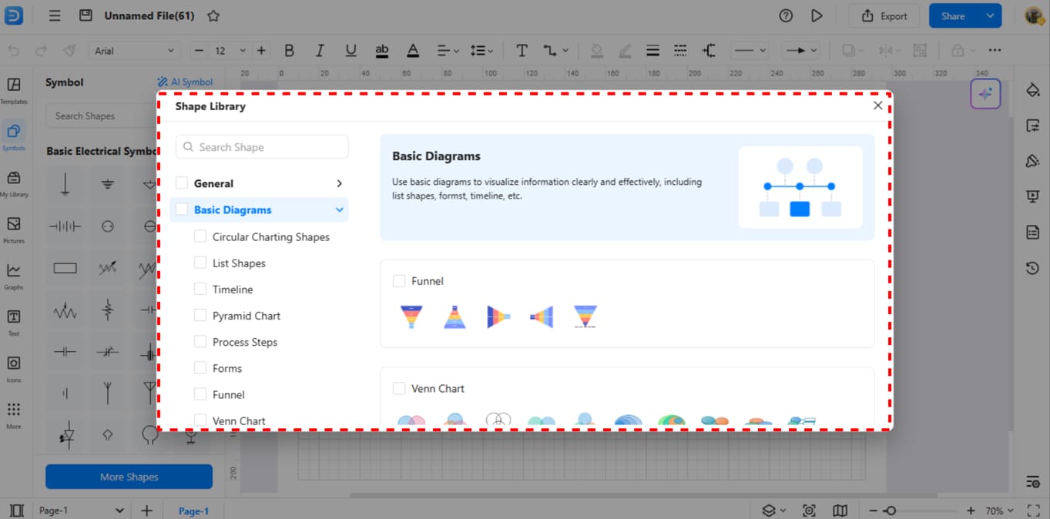Check the General category checkbox
1050x519 pixels.
pos(182,183)
